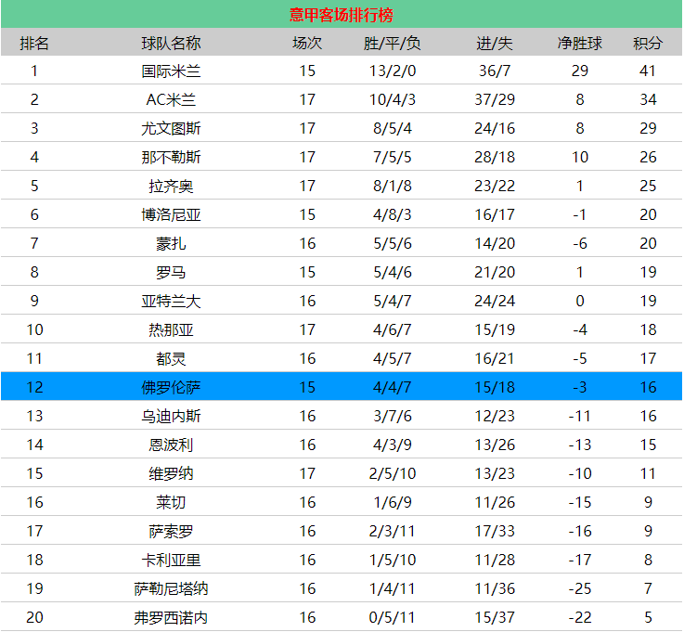Screen dimensions: 684x632
Task: Open the 亚特兰大 team link
Action: pos(171,301)
